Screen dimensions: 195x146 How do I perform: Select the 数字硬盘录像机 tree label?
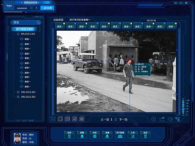point(25,29)
